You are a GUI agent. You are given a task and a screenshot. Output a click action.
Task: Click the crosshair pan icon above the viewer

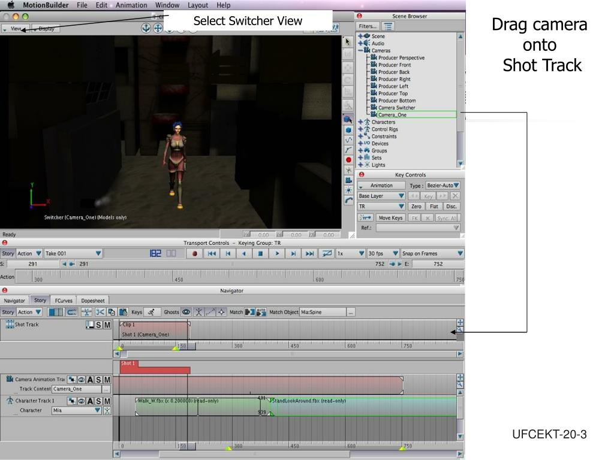pyautogui.click(x=158, y=28)
